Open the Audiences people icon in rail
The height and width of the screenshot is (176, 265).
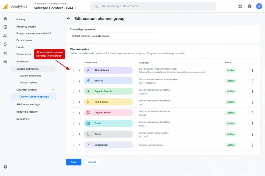coord(5,36)
